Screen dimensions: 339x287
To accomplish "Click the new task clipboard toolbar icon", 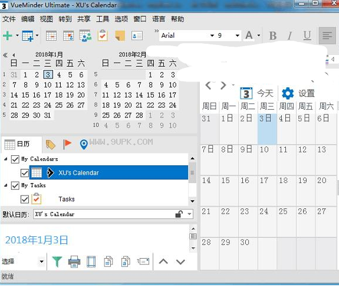I will 103,35.
